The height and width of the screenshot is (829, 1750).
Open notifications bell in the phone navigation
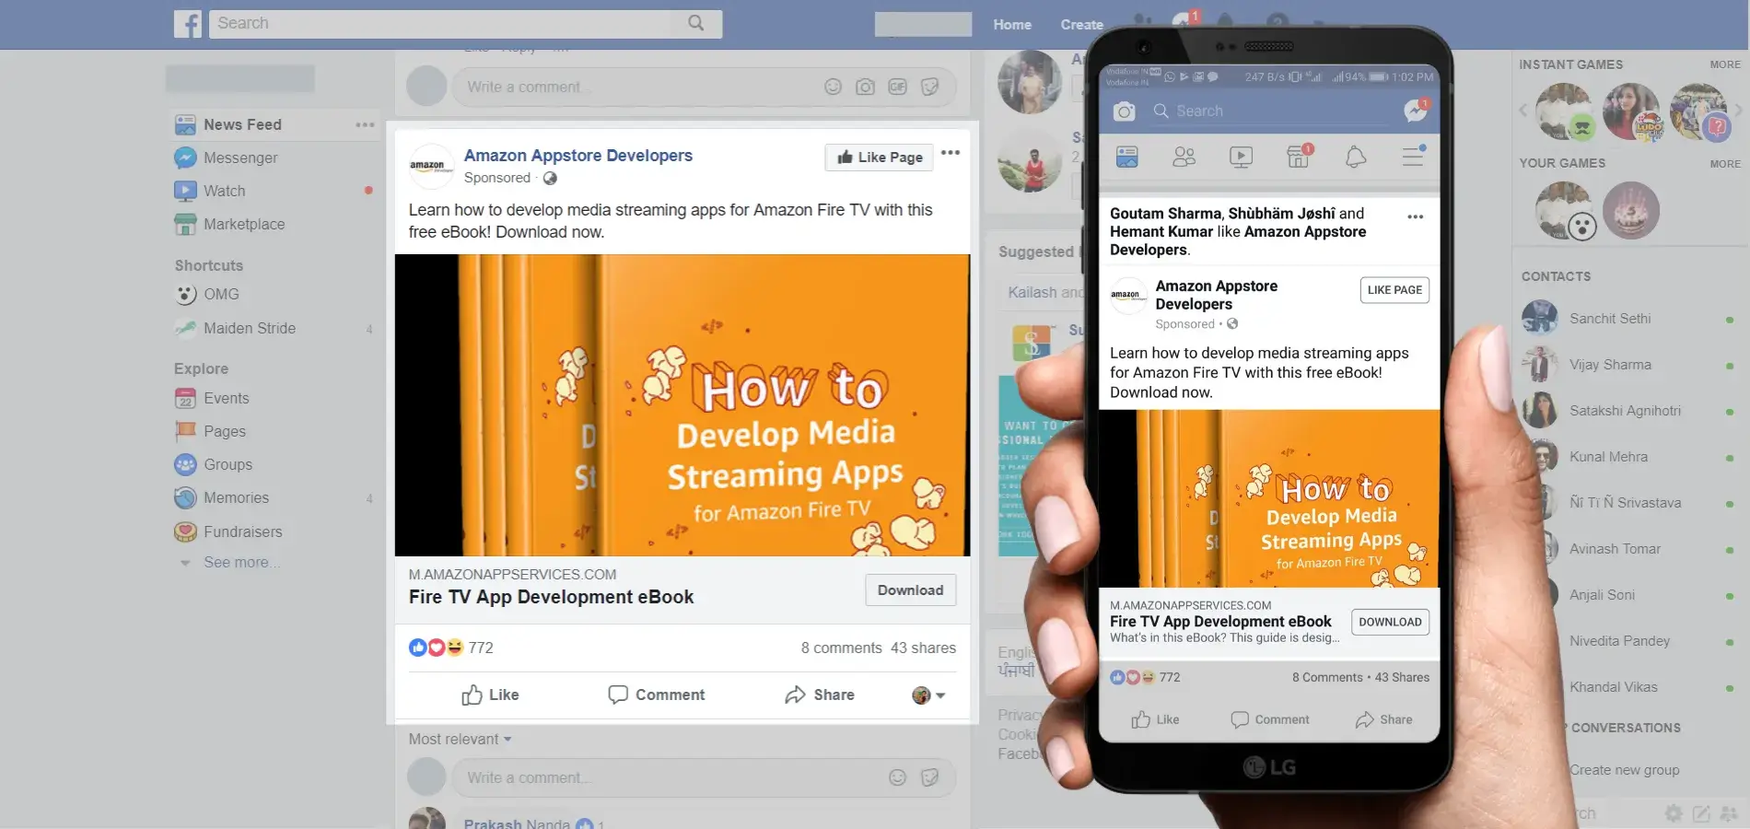click(1356, 157)
